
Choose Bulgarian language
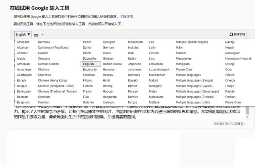click(x=23, y=103)
